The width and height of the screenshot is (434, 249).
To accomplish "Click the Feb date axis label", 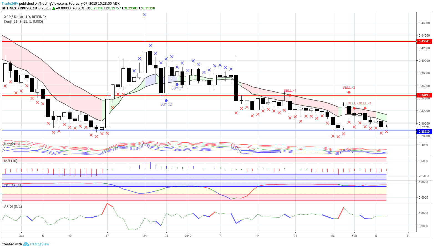I will tap(354, 236).
